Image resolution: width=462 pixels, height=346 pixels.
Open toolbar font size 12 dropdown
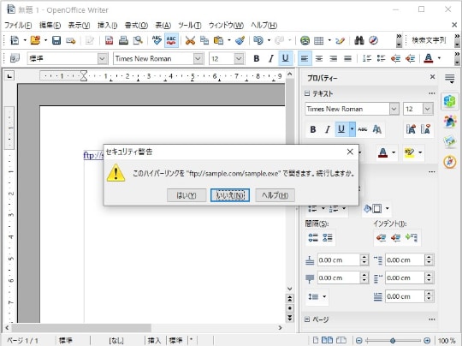239,59
